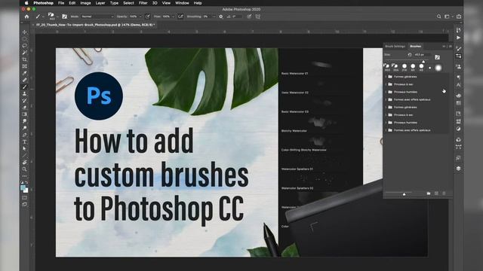This screenshot has height=271, width=483.
Task: Select the Hand tool
Action: click(24, 163)
